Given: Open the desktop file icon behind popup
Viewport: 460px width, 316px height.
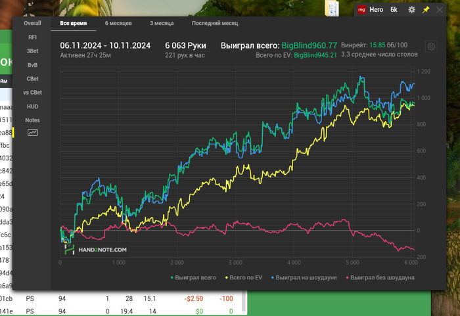Looking at the screenshot, I should pos(332,8).
